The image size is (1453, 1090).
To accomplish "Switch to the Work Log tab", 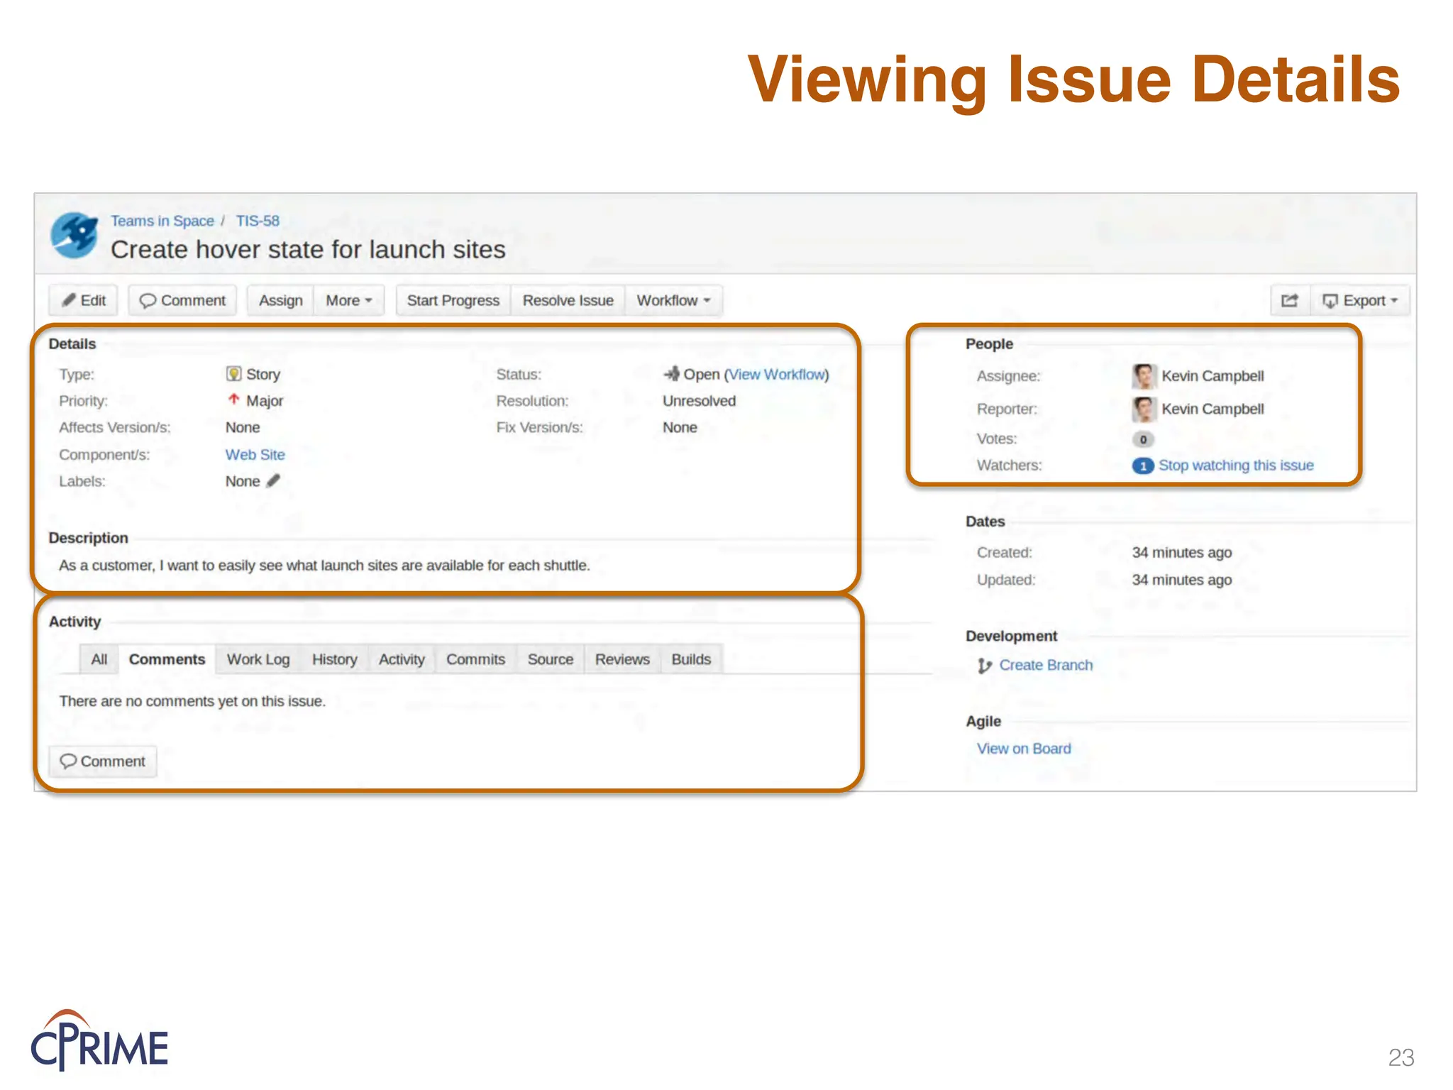I will (x=258, y=659).
